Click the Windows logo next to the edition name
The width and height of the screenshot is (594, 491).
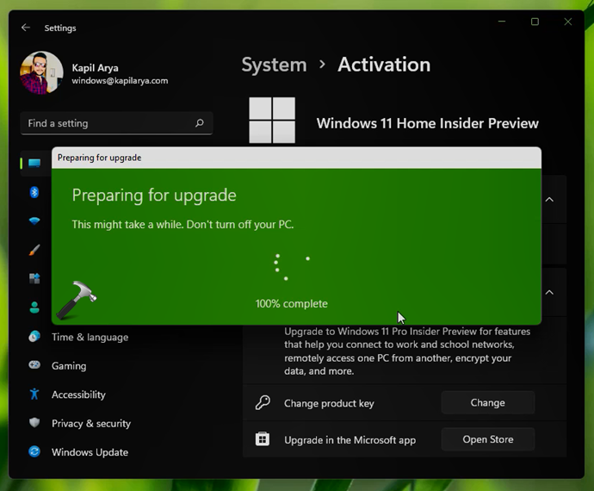pyautogui.click(x=272, y=121)
